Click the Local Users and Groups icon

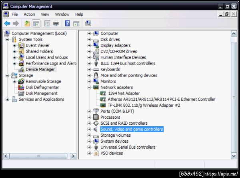21,57
